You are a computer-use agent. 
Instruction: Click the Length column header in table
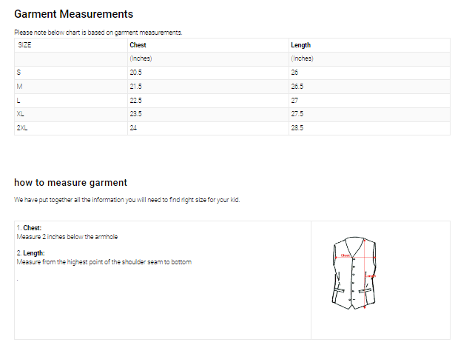[x=300, y=45]
